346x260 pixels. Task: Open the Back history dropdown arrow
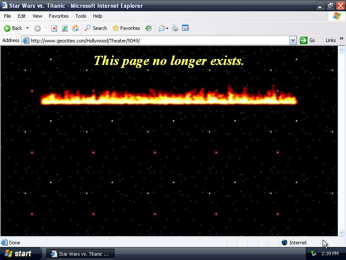(x=27, y=28)
